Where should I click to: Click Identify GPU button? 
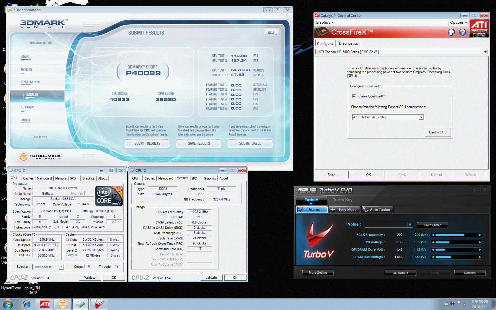pyautogui.click(x=438, y=132)
